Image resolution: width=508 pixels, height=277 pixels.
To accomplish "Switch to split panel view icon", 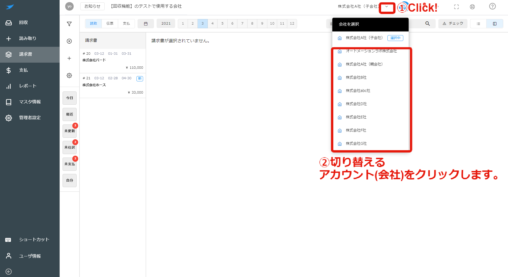I will [495, 24].
